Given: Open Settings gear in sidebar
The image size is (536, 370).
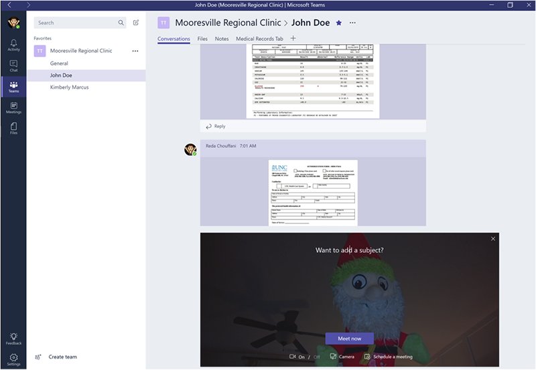Looking at the screenshot, I should tap(13, 359).
